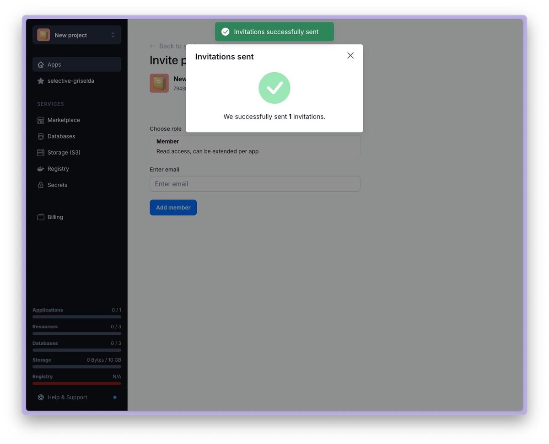Click the Databases cylinder icon
The height and width of the screenshot is (444, 549).
point(41,136)
